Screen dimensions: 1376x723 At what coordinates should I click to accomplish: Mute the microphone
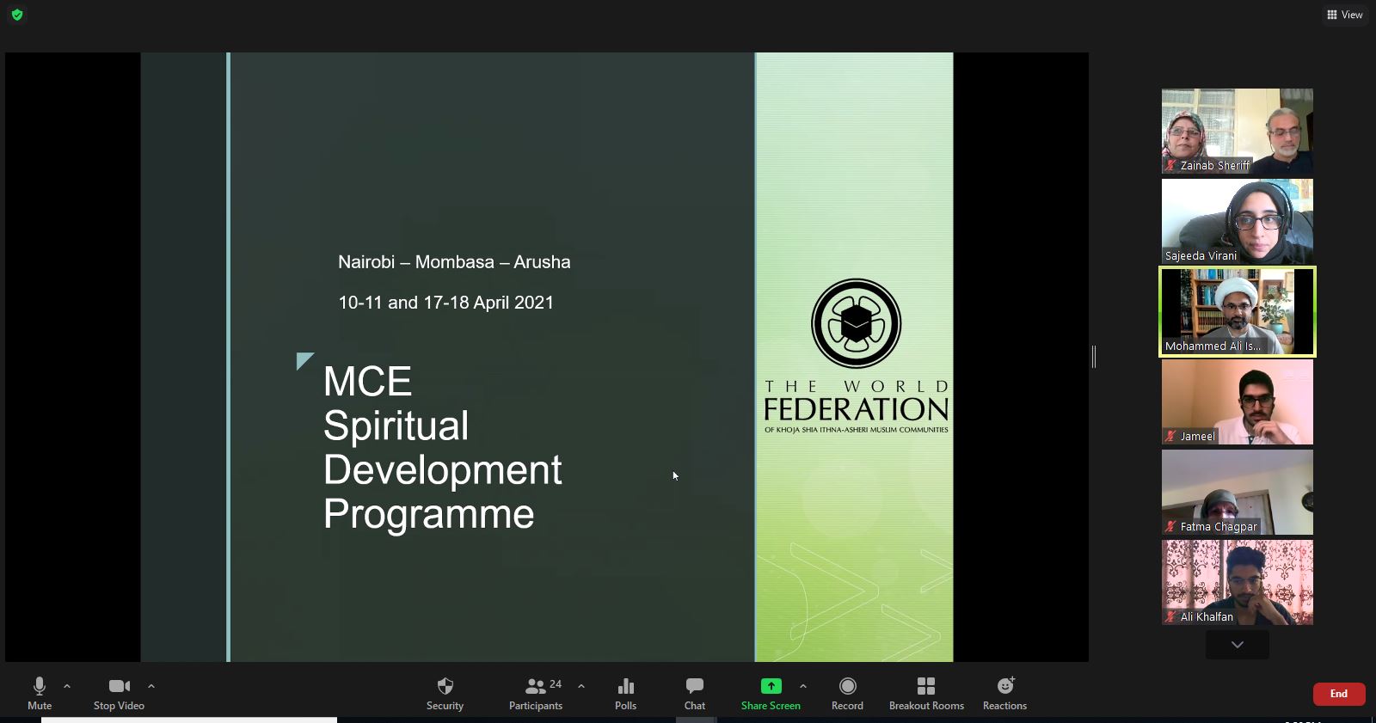point(40,686)
